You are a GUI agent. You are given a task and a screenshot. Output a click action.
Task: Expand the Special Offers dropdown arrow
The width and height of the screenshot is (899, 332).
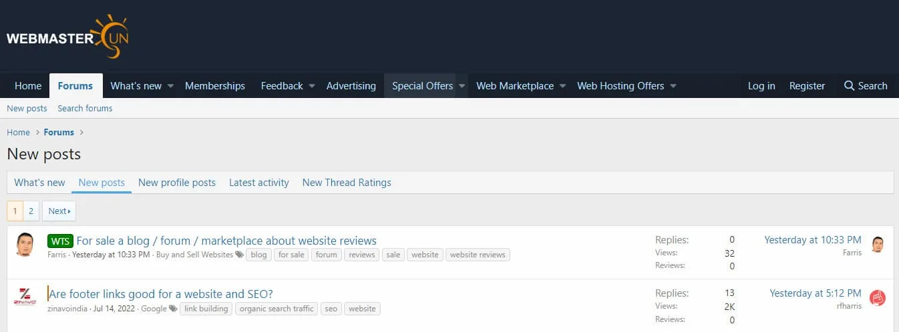462,86
